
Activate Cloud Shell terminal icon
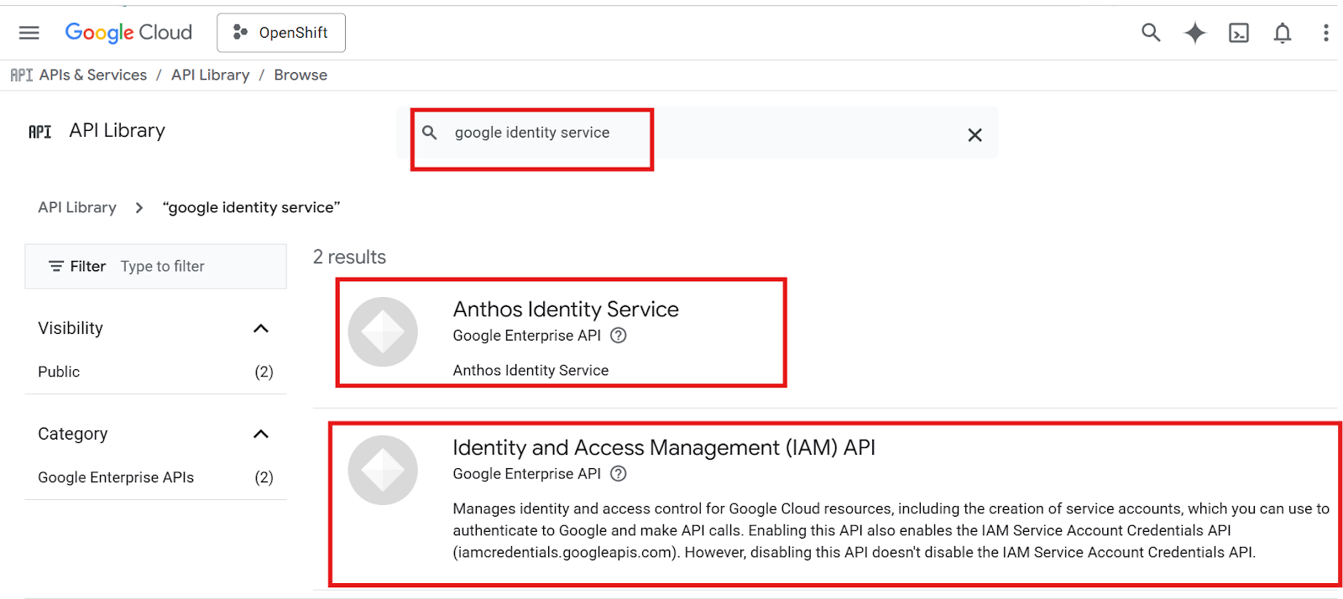(x=1238, y=33)
